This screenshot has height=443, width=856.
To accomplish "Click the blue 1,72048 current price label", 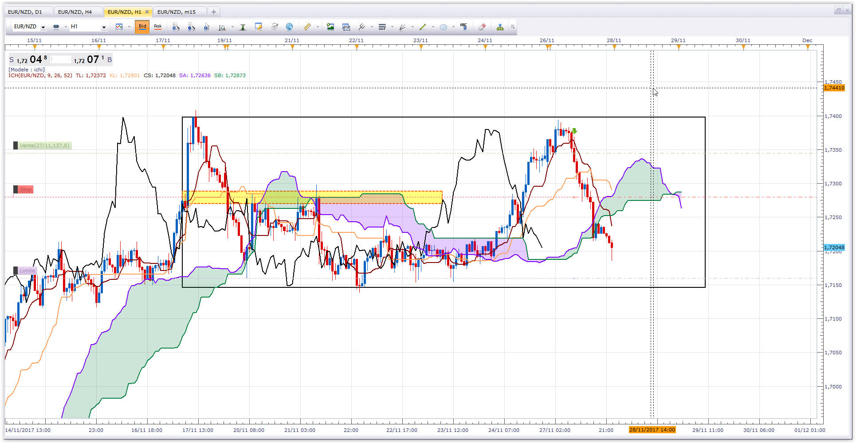I will [x=834, y=247].
